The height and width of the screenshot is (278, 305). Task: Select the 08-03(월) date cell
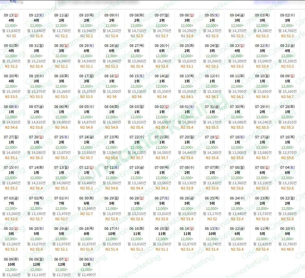coord(137,107)
